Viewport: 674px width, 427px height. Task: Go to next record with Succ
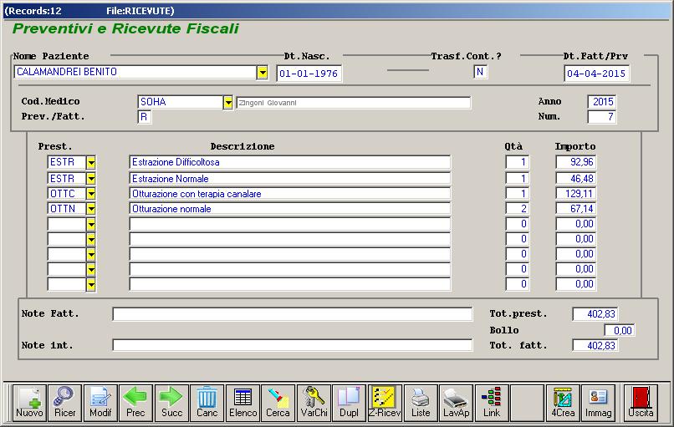point(171,403)
